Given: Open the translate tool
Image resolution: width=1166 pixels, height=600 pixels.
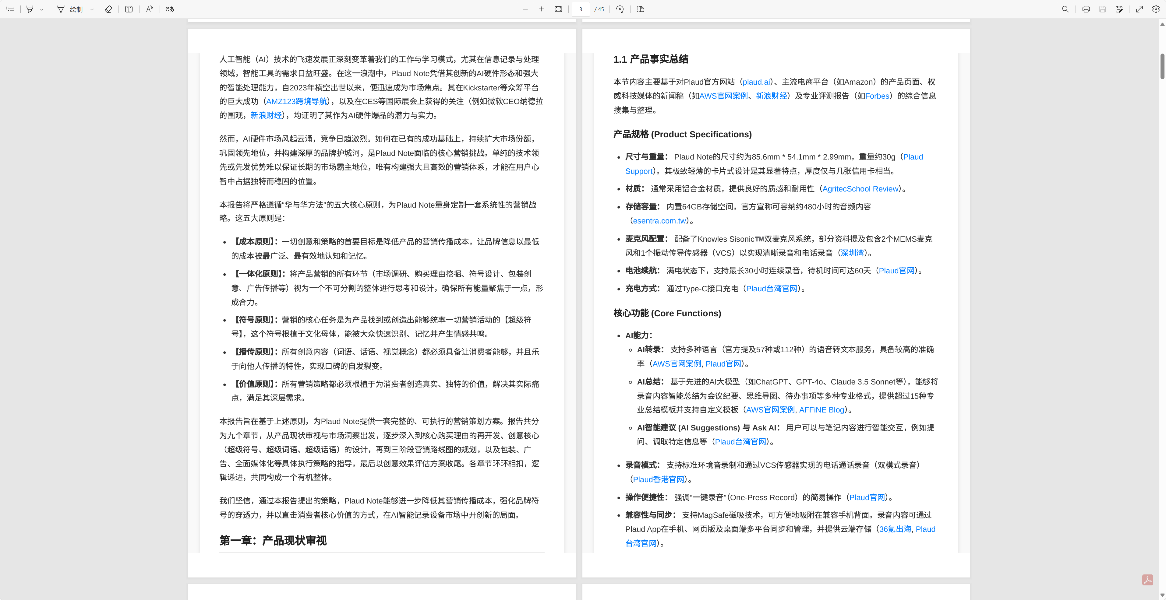Looking at the screenshot, I should [170, 9].
